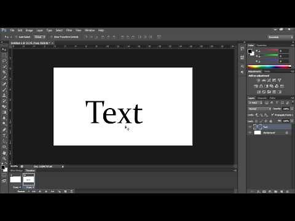Hide the Background layer eye icon
The width and height of the screenshot is (295, 221).
pyautogui.click(x=250, y=133)
